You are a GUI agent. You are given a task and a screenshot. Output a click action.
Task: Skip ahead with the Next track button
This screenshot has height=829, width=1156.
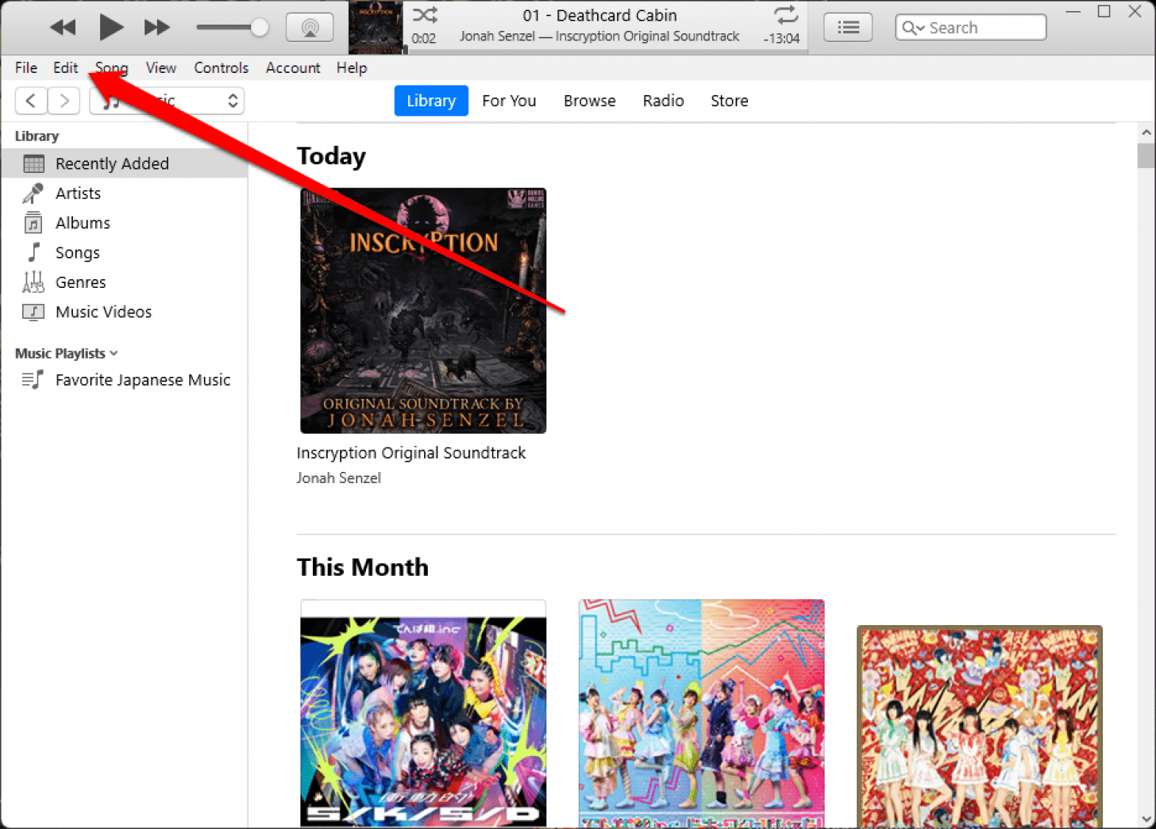click(x=156, y=28)
